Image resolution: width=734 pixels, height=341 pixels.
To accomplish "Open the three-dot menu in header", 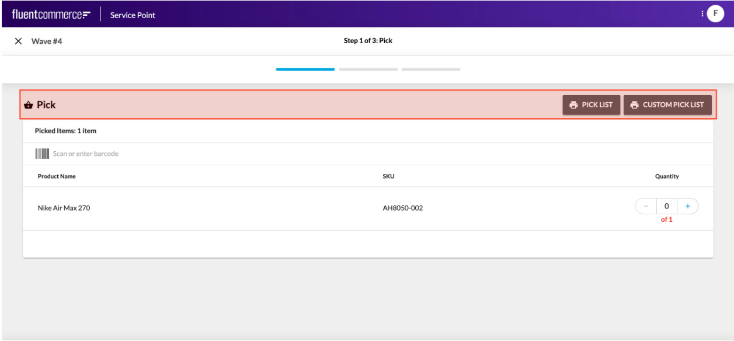I will point(701,13).
